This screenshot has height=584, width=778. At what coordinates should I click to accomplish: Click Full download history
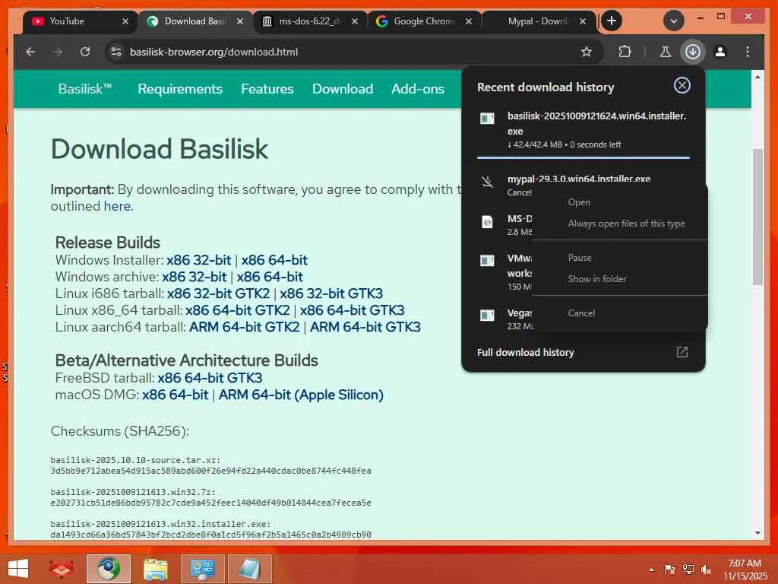526,352
